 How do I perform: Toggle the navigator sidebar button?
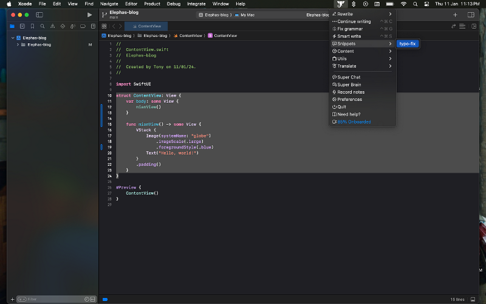click(40, 14)
